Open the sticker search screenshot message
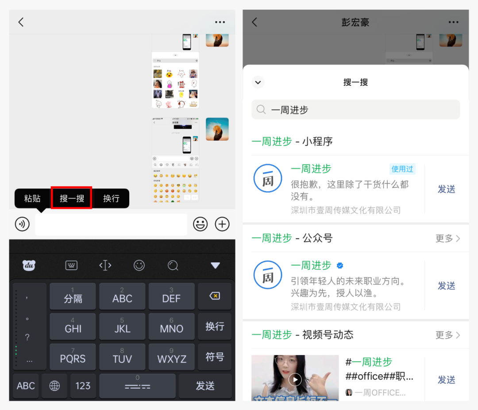This screenshot has width=478, height=410. [175, 71]
